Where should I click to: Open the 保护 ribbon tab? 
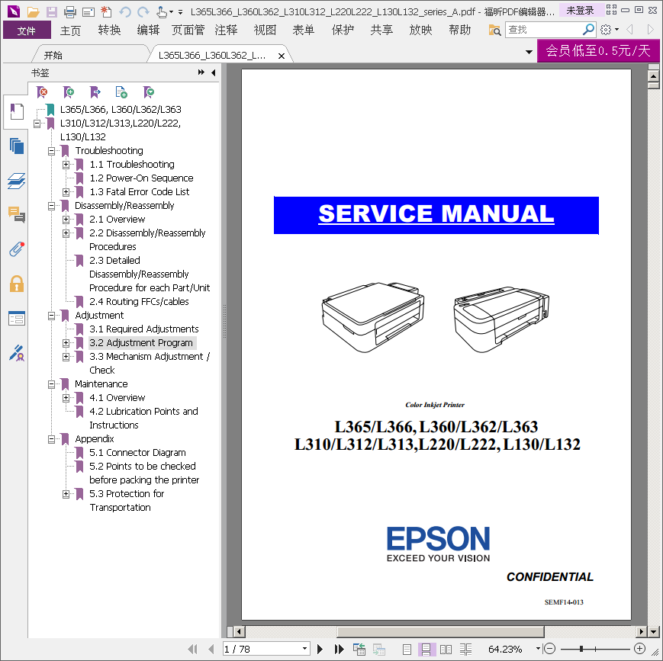pyautogui.click(x=343, y=30)
